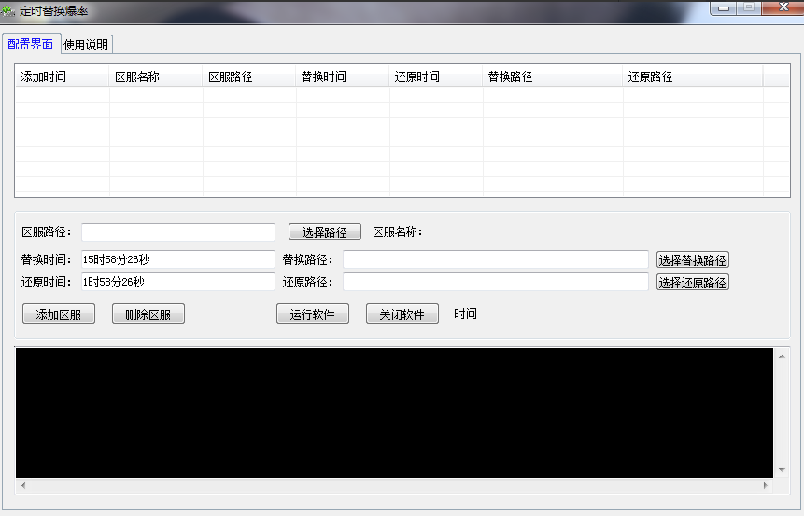This screenshot has height=516, width=804.
Task: Click the log panel scroll-right arrow
Action: point(766,485)
